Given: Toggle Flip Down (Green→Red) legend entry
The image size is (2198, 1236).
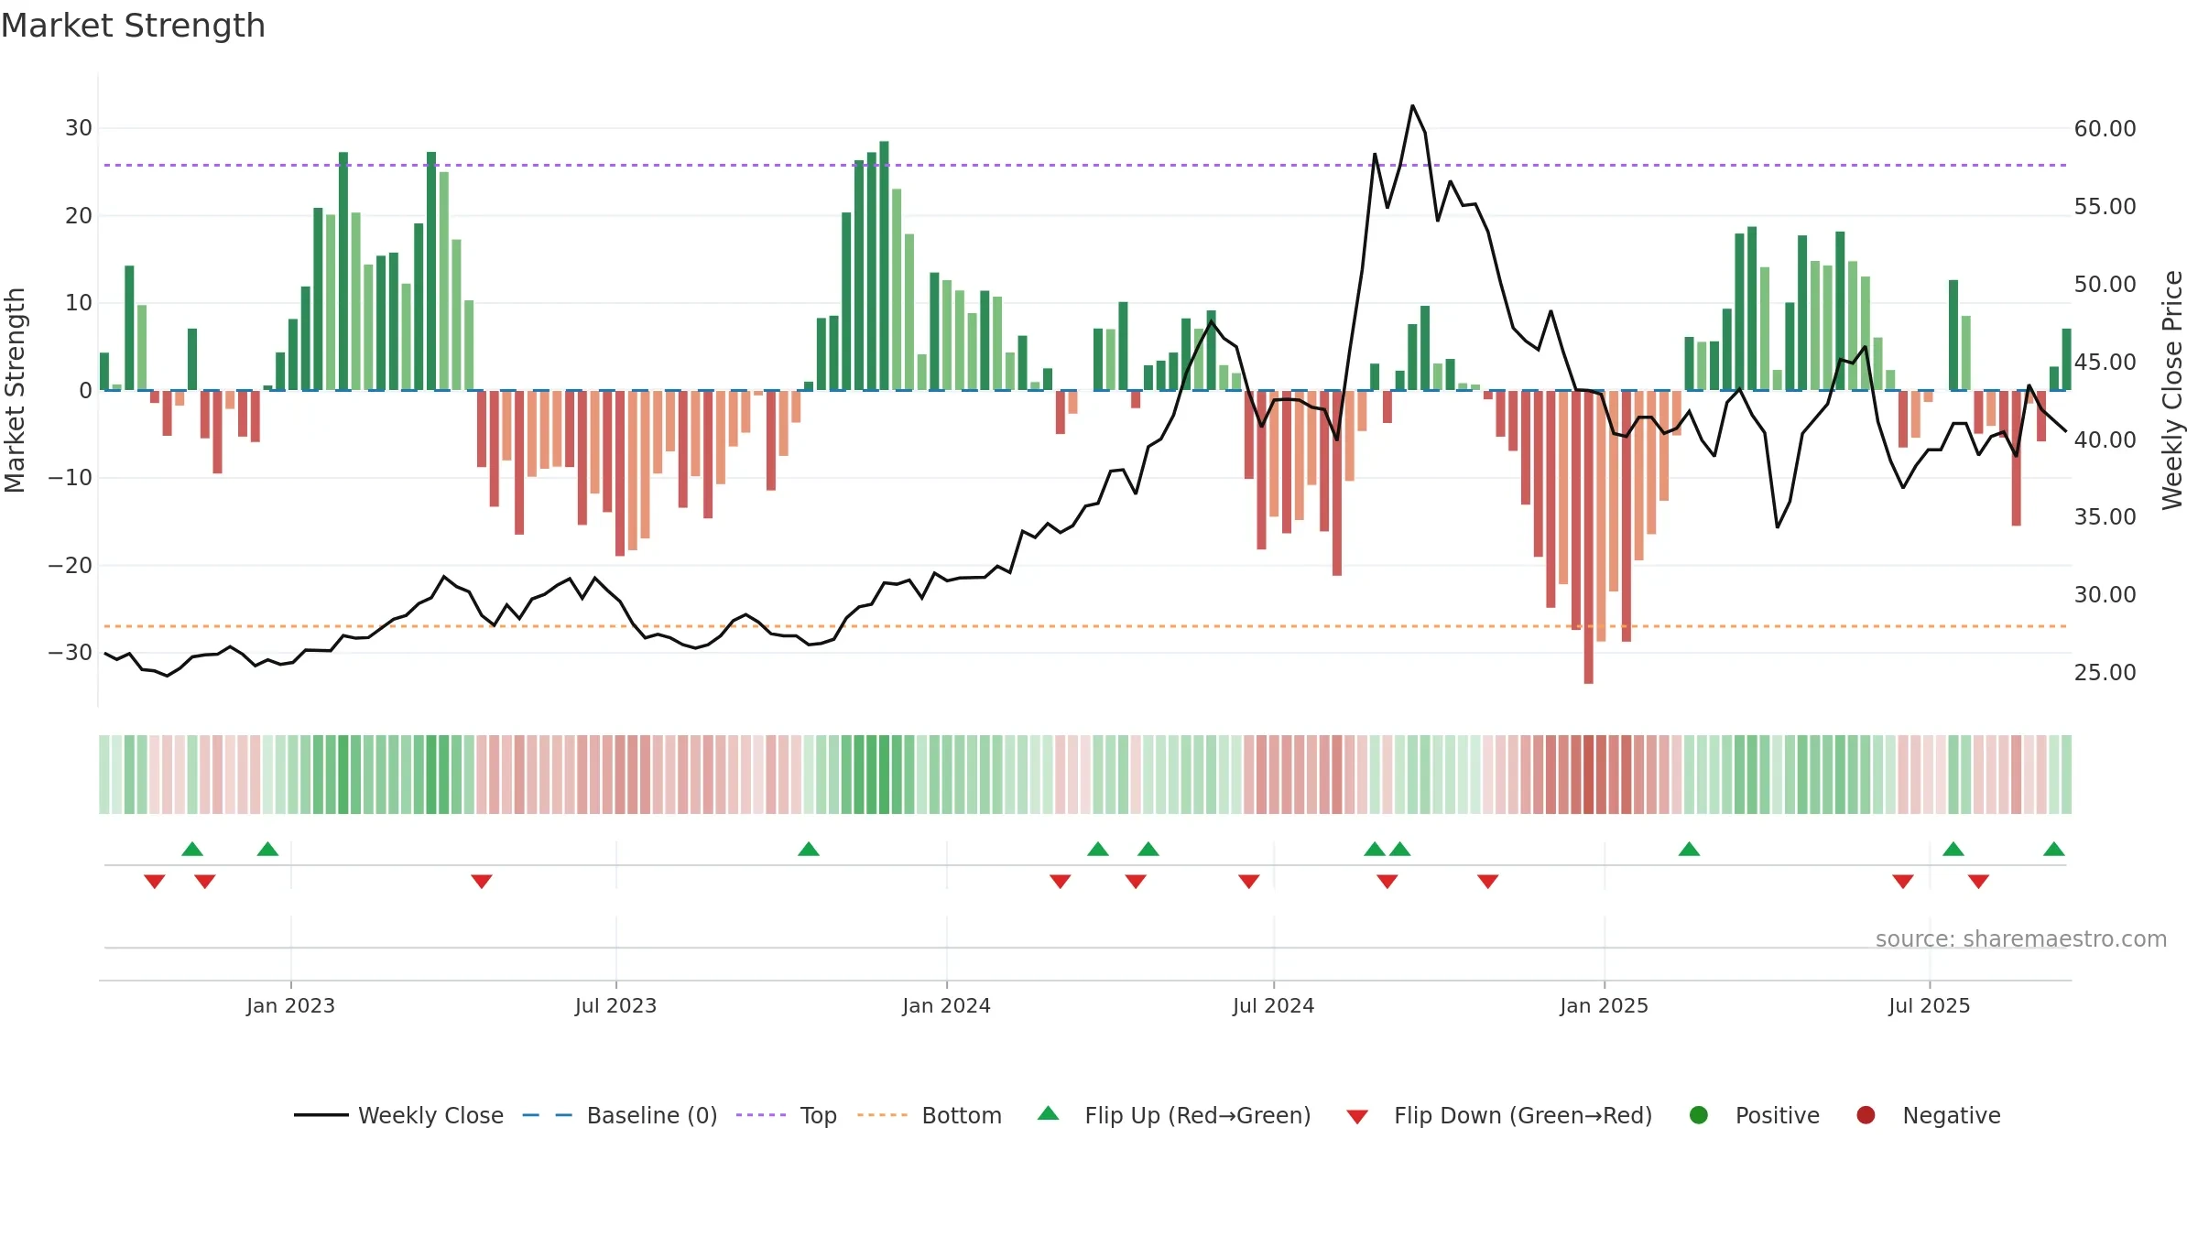Looking at the screenshot, I should pyautogui.click(x=1499, y=1115).
